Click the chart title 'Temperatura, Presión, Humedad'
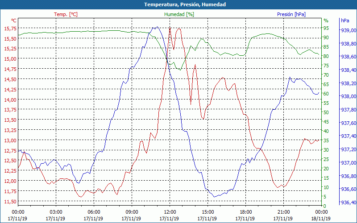Viewport: 357px width, 223px height. pos(185,4)
